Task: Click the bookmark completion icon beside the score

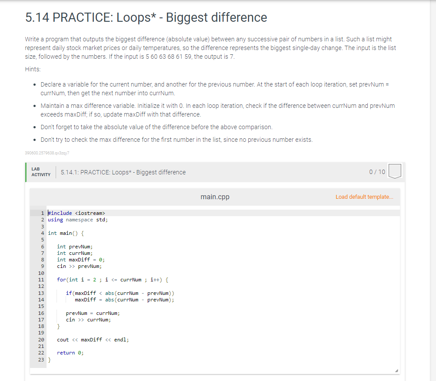Action: 394,171
